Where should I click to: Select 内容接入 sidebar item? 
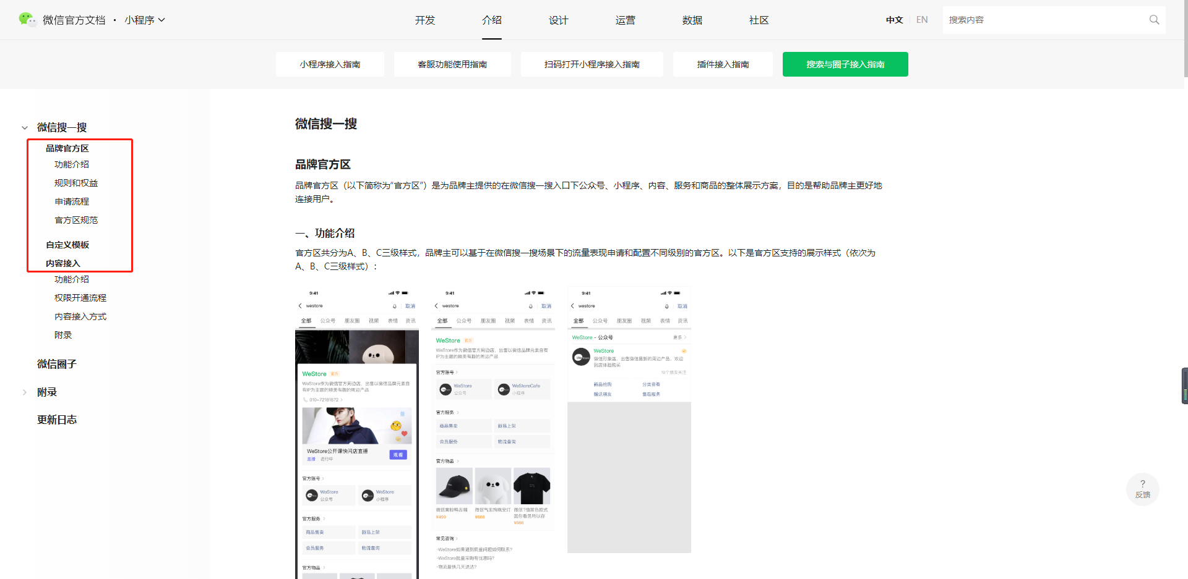click(x=63, y=263)
